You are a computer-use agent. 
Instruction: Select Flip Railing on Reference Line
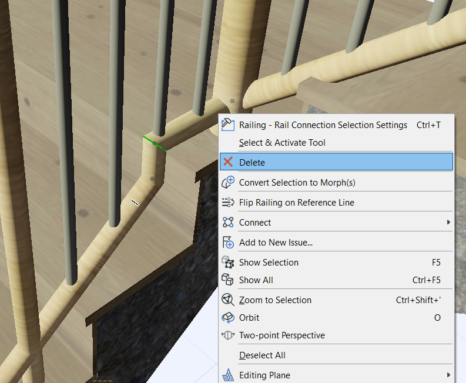tap(336, 202)
